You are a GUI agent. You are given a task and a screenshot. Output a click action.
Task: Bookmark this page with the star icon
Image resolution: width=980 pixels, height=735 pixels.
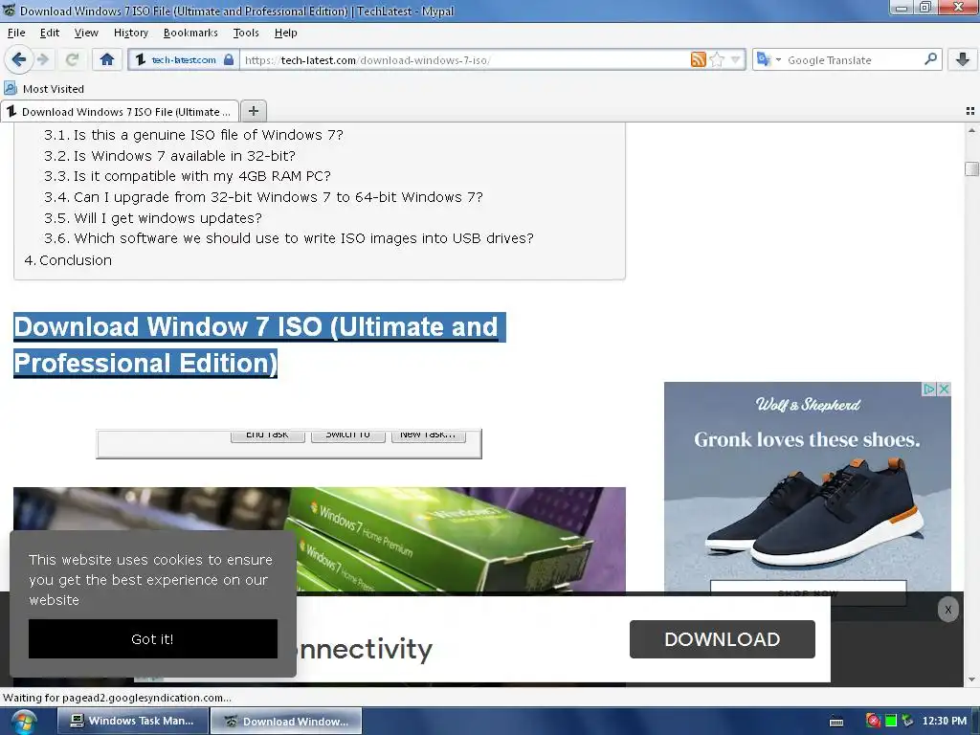717,59
